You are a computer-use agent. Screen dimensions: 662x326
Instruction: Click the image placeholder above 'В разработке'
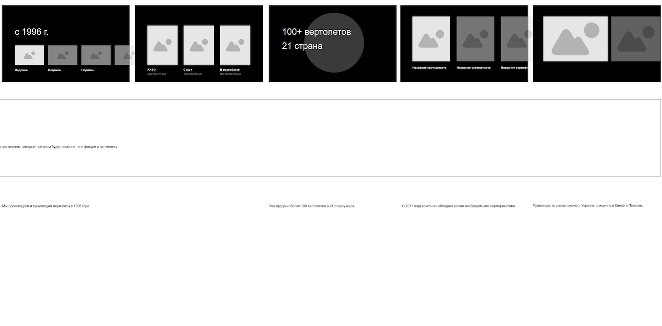pyautogui.click(x=235, y=45)
